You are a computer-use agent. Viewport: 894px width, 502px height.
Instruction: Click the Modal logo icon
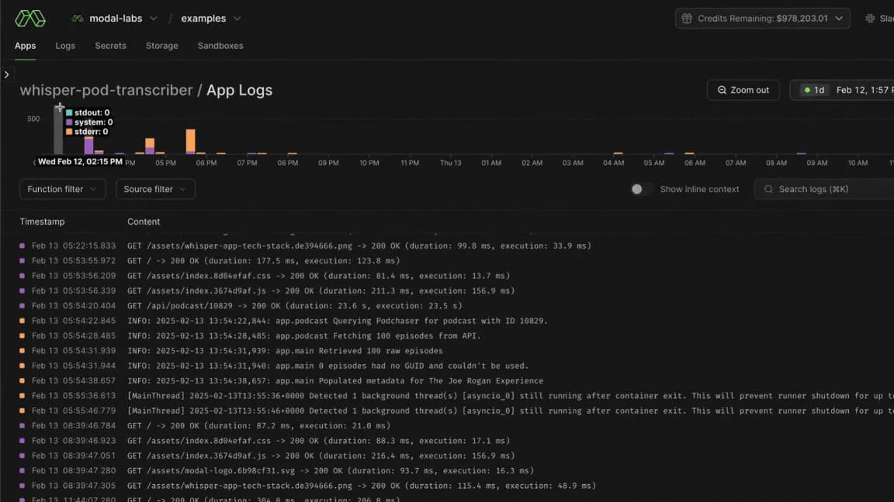coord(30,19)
